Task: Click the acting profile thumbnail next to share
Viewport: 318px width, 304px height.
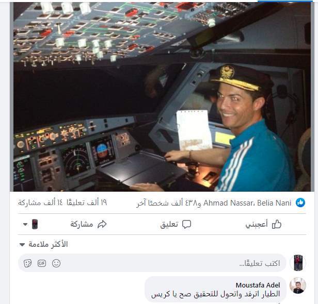Action: [35, 224]
